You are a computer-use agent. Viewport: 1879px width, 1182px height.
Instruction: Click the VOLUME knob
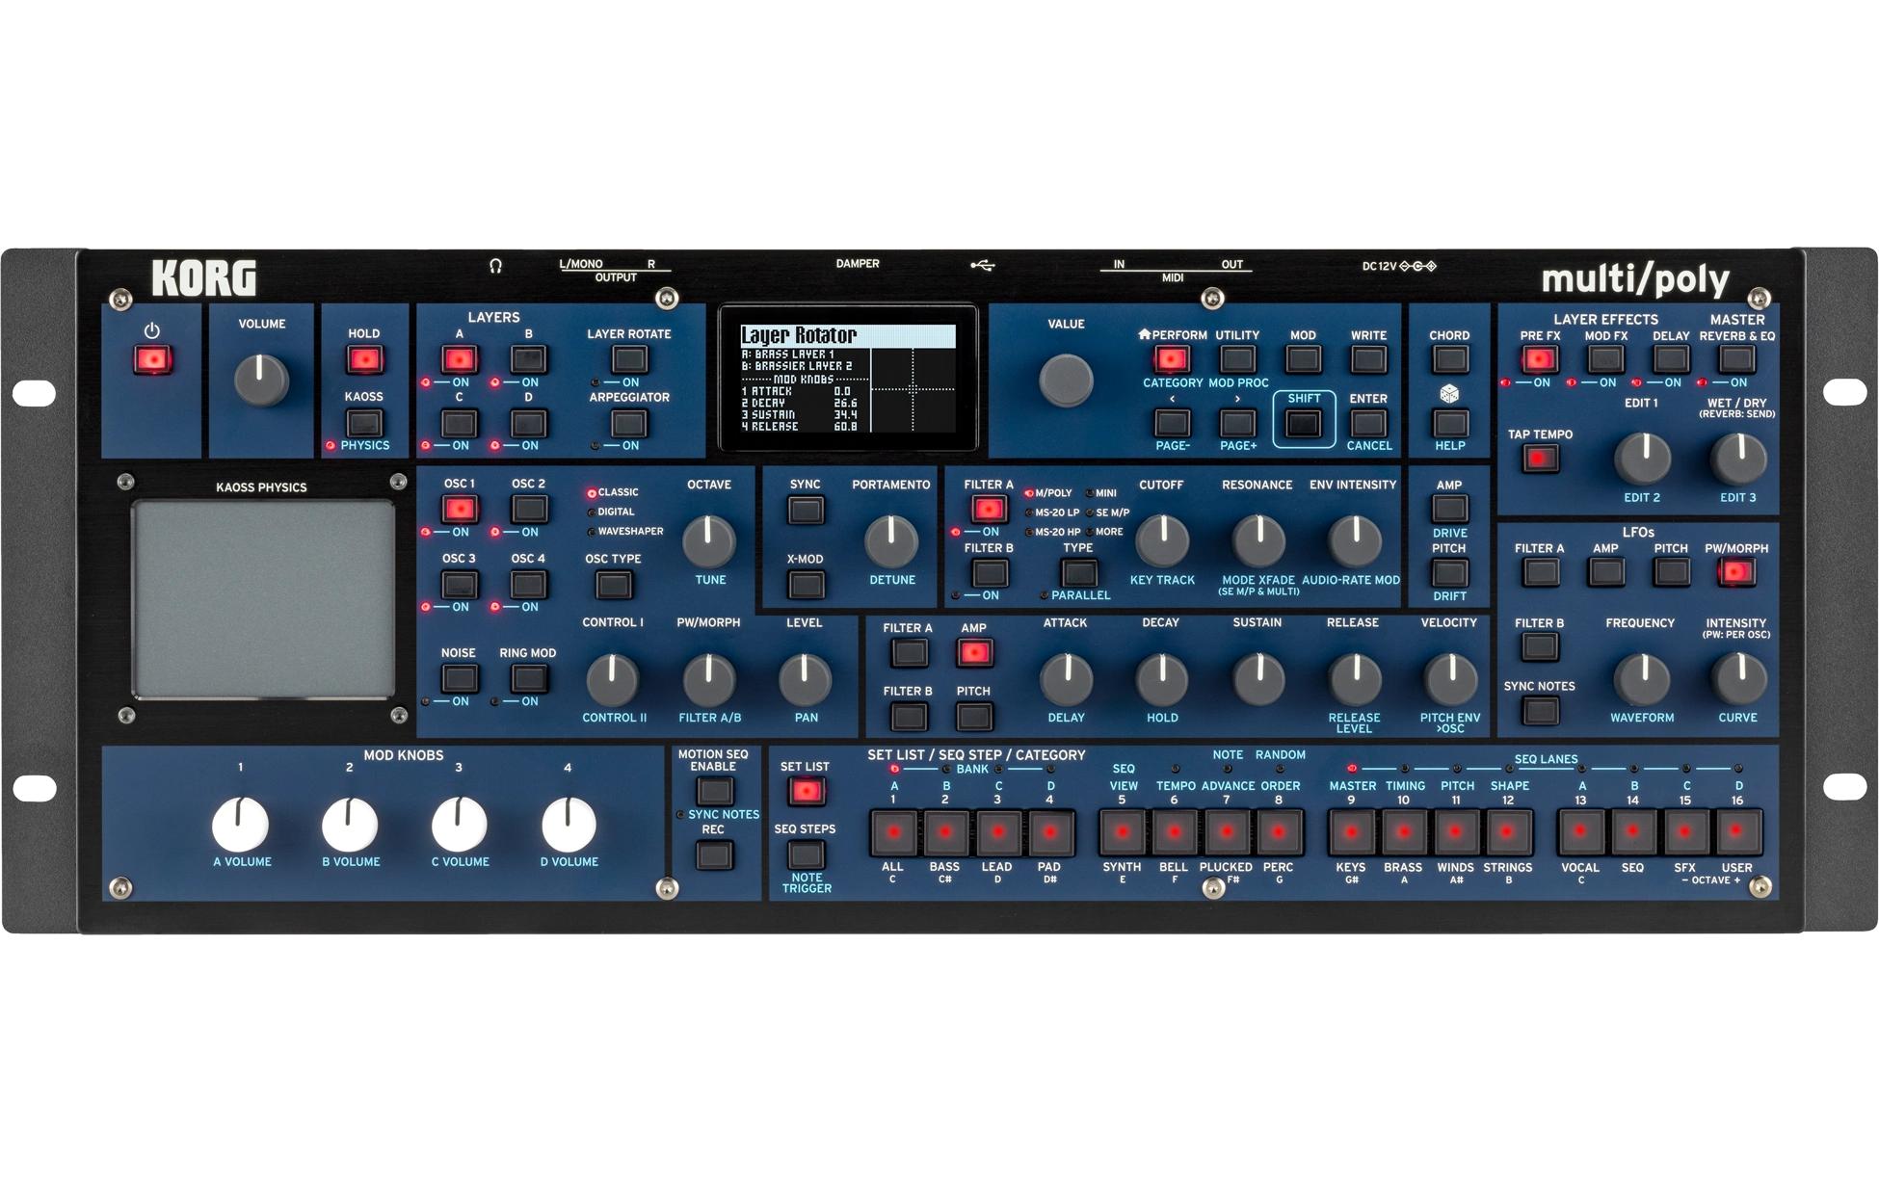click(261, 380)
